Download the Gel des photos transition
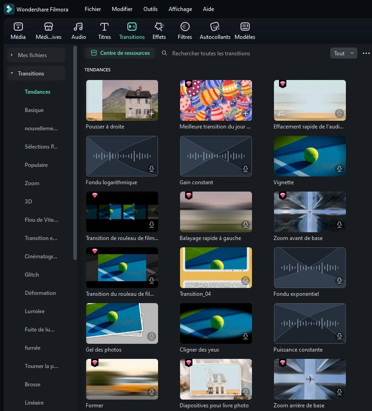This screenshot has height=411, width=372. tap(152, 336)
